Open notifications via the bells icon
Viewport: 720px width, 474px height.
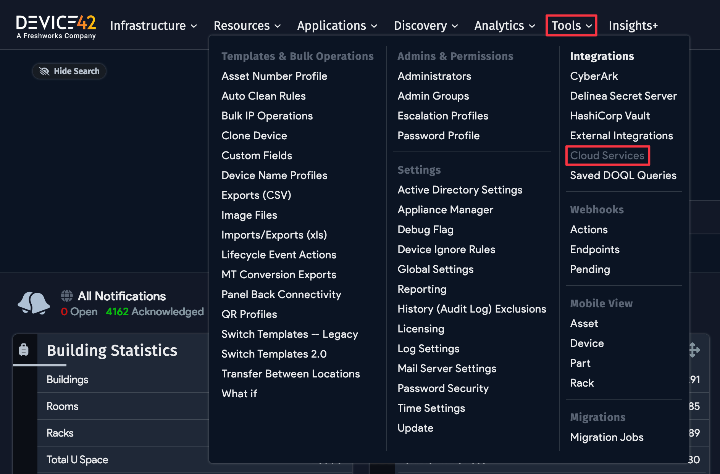33,303
